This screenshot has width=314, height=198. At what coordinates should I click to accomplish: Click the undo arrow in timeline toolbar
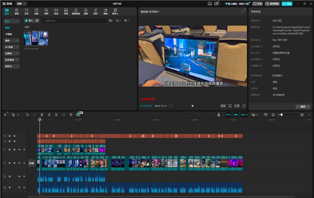[x=27, y=114]
